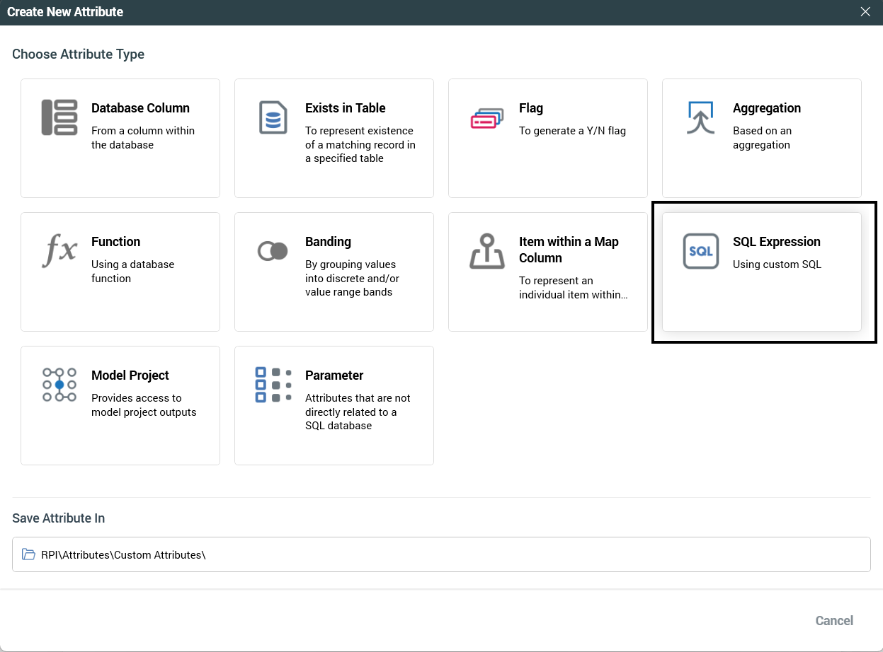Click the Database Column stacked-rows icon
The height and width of the screenshot is (652, 883).
pos(59,117)
